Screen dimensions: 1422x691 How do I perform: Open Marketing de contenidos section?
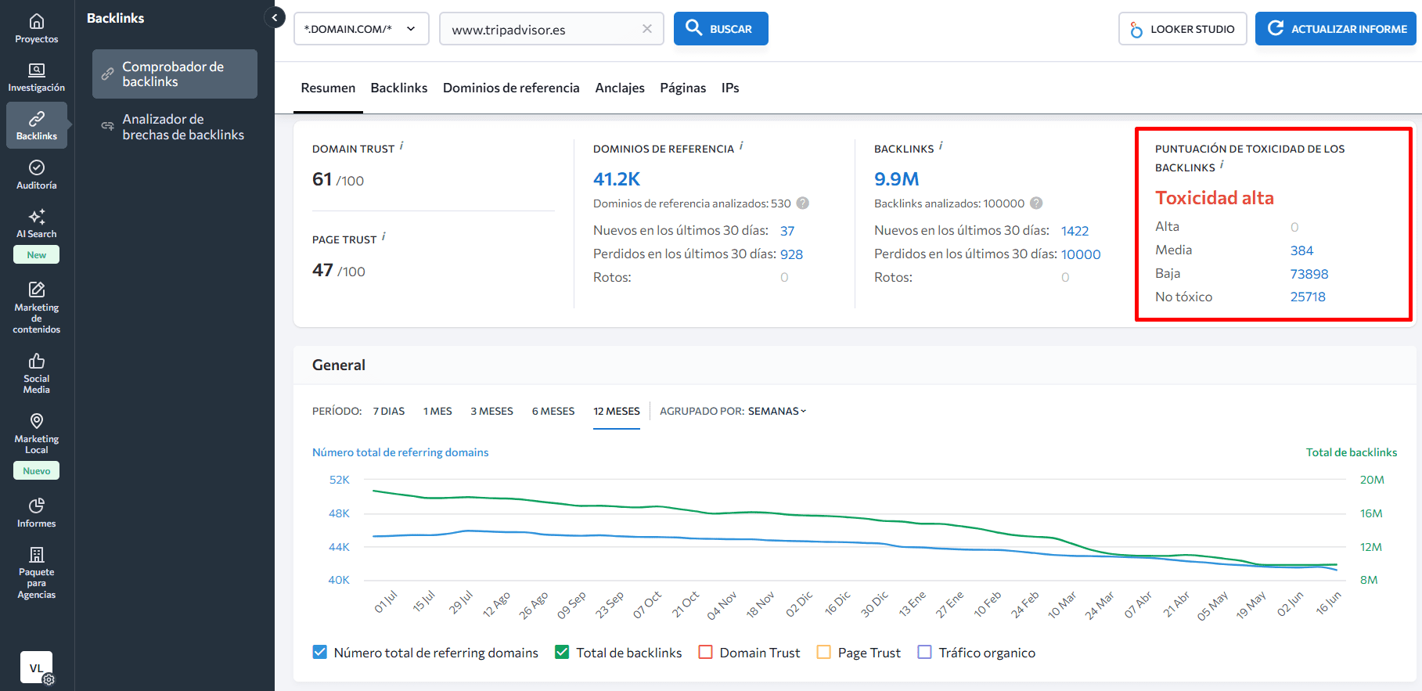pos(37,308)
